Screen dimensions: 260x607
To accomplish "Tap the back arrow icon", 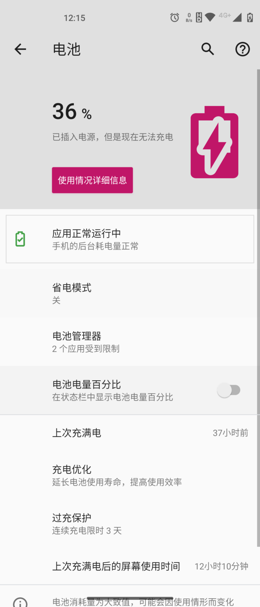I will [x=20, y=49].
